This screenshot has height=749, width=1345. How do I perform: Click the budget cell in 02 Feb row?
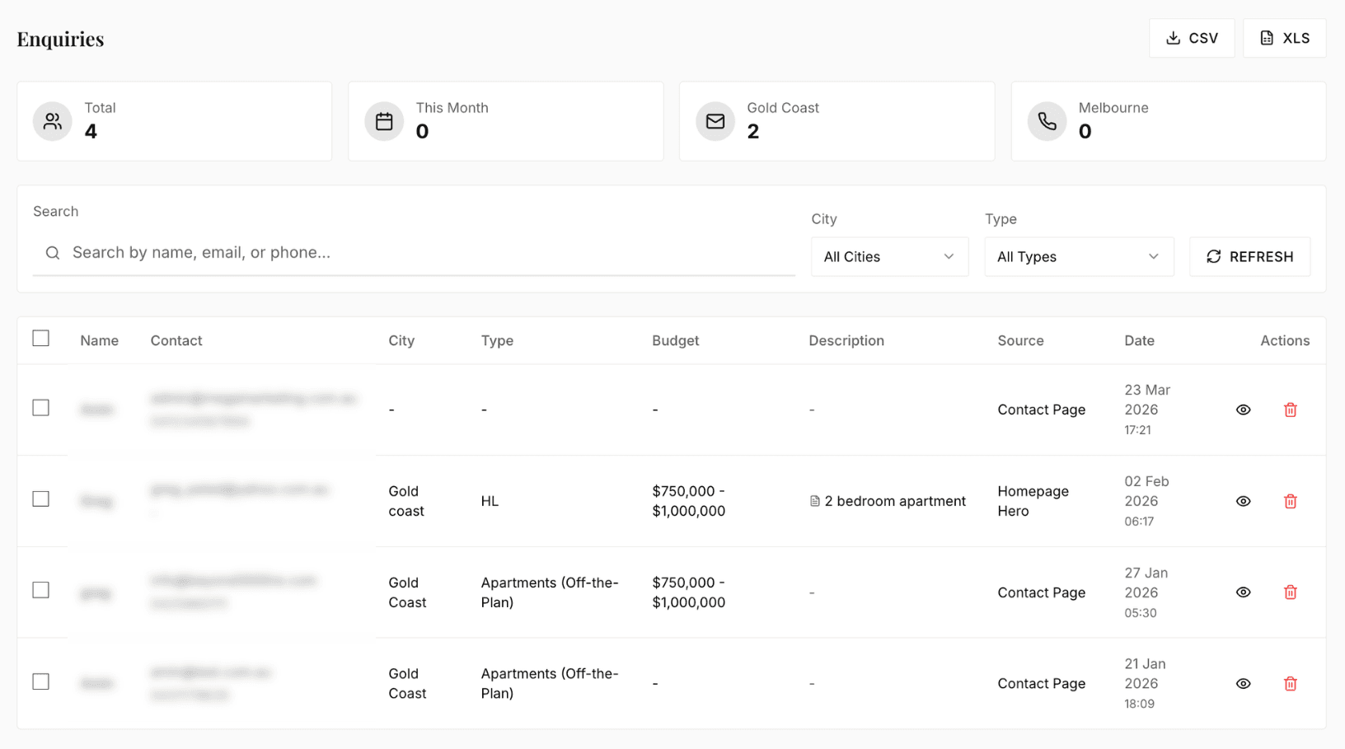click(689, 501)
